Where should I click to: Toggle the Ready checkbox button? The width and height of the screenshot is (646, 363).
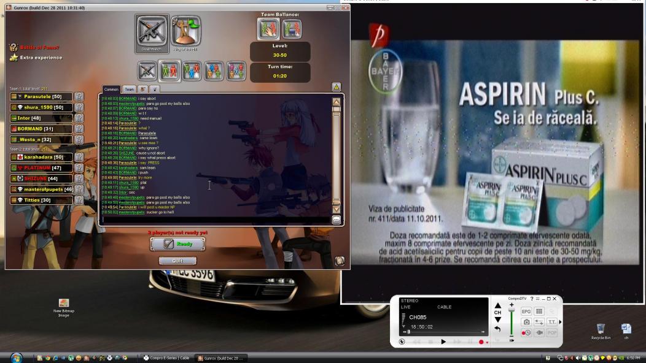coord(177,243)
